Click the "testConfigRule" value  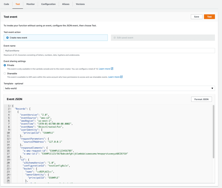click(x=58, y=166)
